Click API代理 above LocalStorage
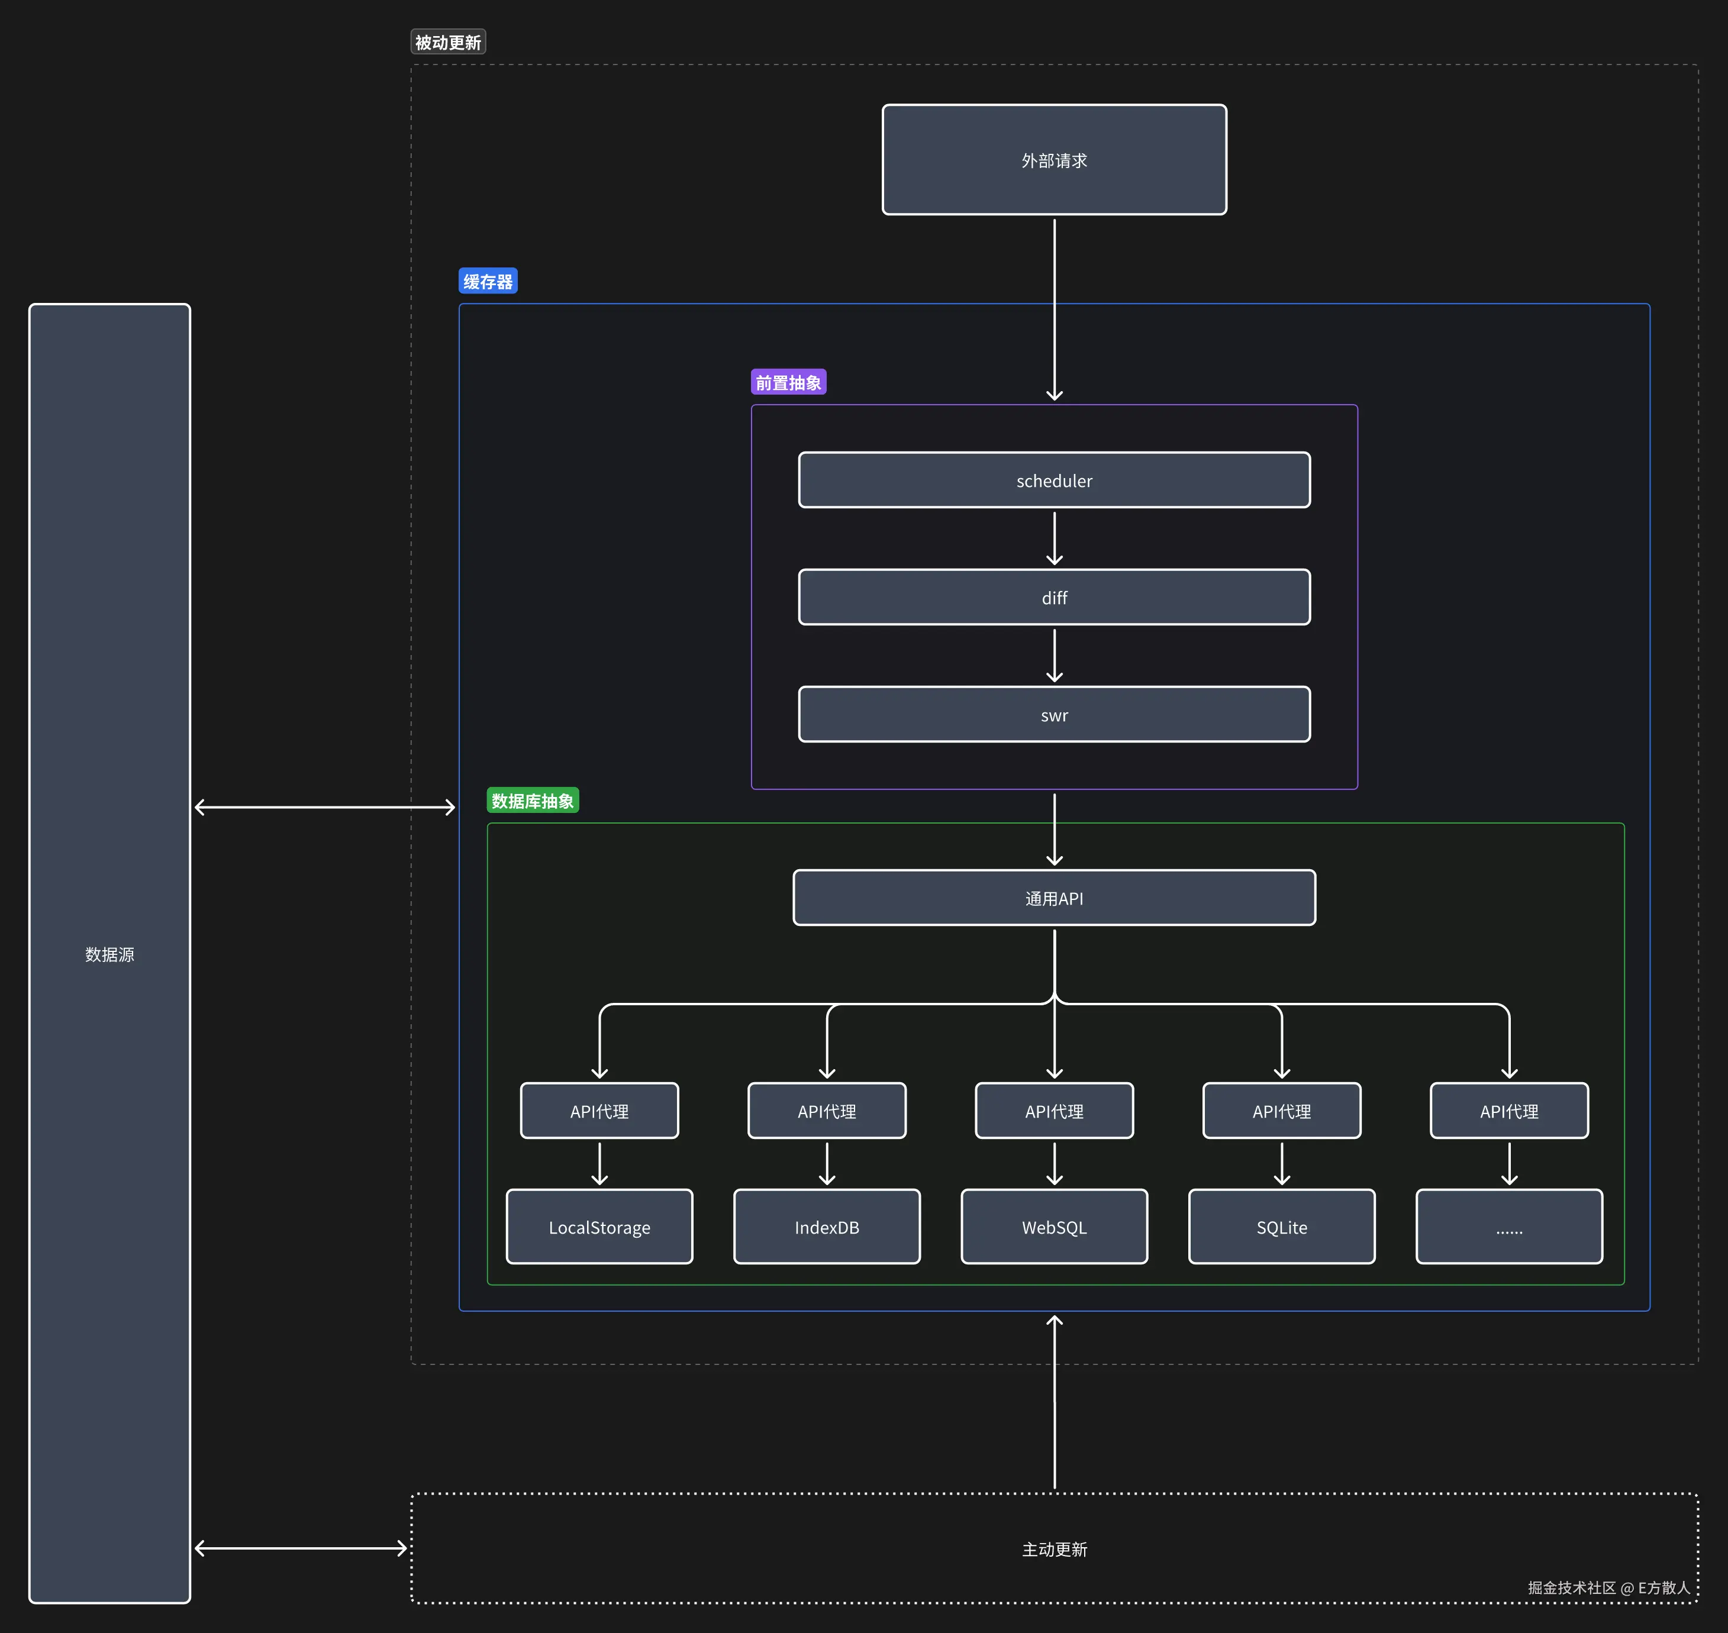Image resolution: width=1728 pixels, height=1633 pixels. (x=599, y=1112)
